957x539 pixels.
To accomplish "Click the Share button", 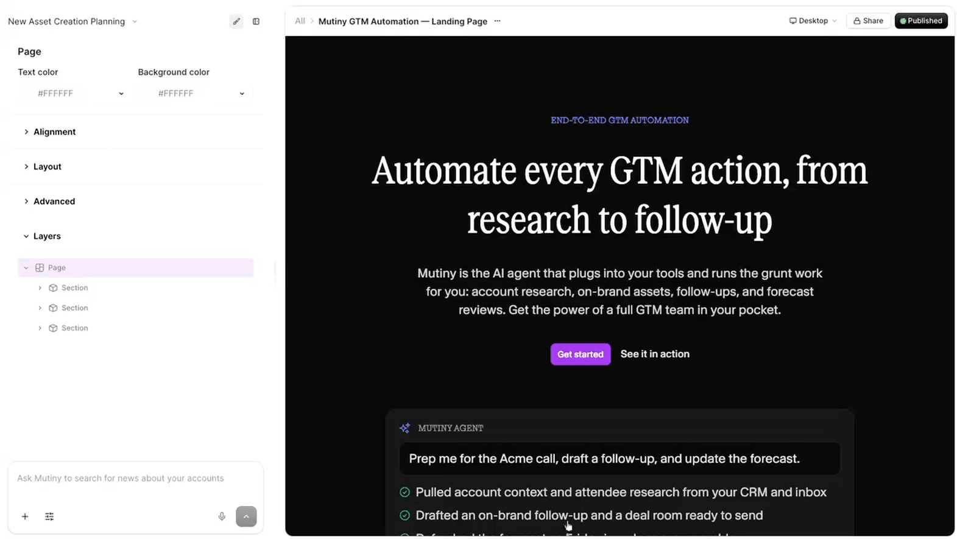I will (x=868, y=21).
